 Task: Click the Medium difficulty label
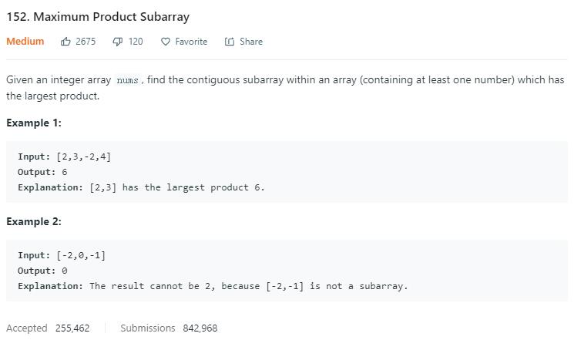pyautogui.click(x=25, y=42)
